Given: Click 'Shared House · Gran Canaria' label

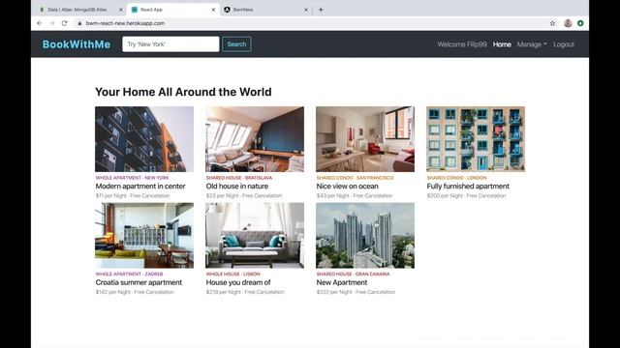Looking at the screenshot, I should click(353, 274).
